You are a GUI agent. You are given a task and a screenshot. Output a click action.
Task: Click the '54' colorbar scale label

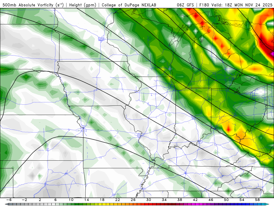click(x=242, y=200)
